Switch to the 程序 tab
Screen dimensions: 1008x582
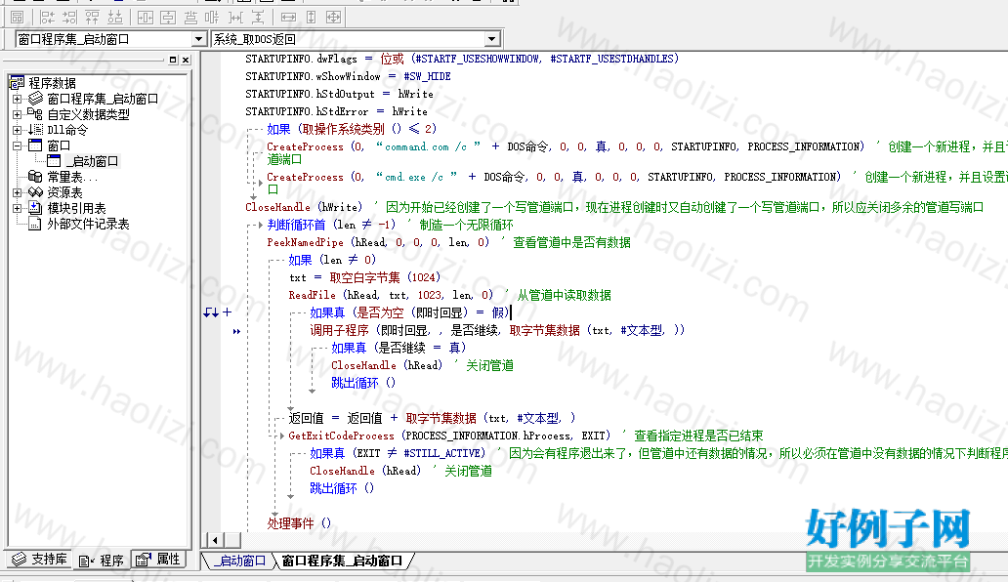pyautogui.click(x=102, y=561)
